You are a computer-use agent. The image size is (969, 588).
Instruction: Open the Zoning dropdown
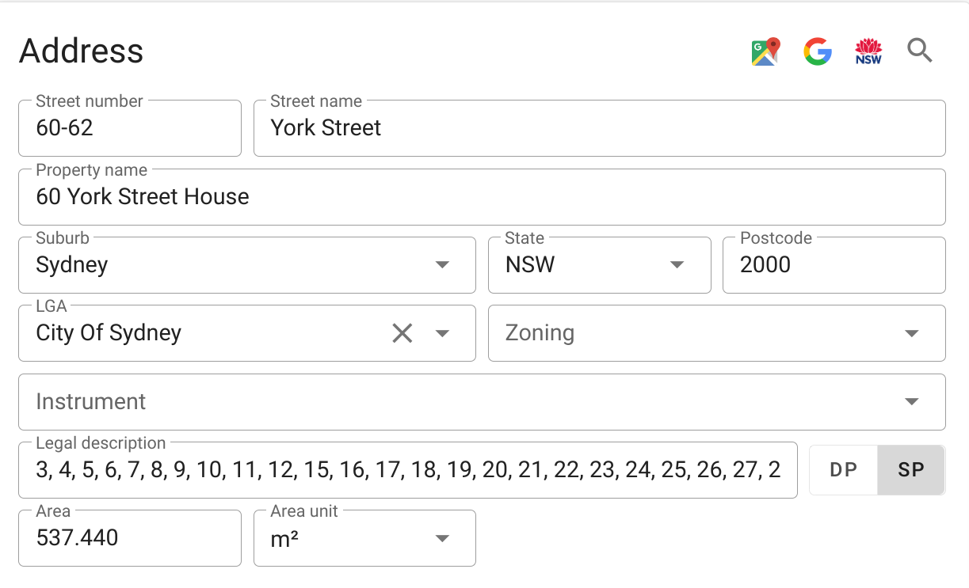tap(910, 333)
